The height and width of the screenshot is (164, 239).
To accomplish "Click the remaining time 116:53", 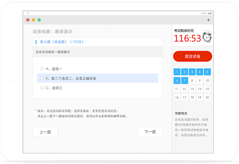I will coord(187,38).
